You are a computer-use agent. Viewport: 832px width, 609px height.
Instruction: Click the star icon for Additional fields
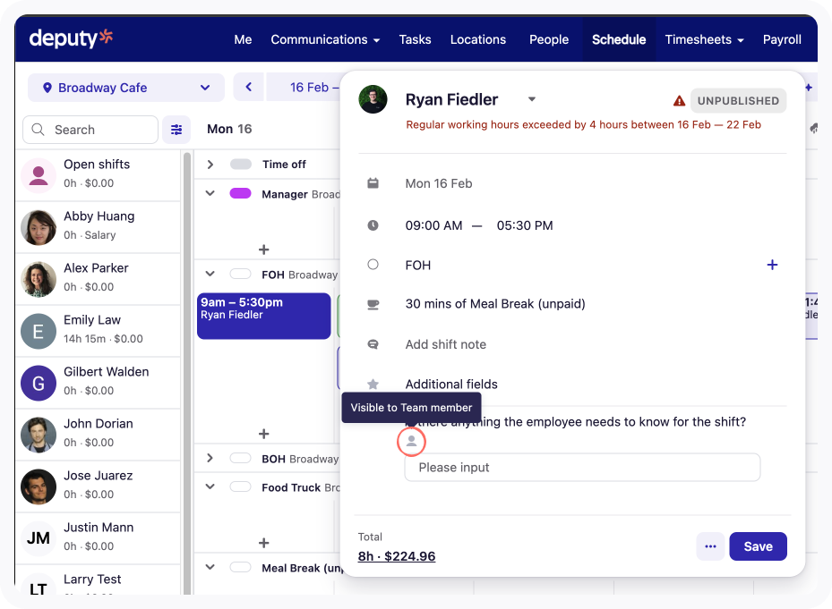pyautogui.click(x=373, y=385)
